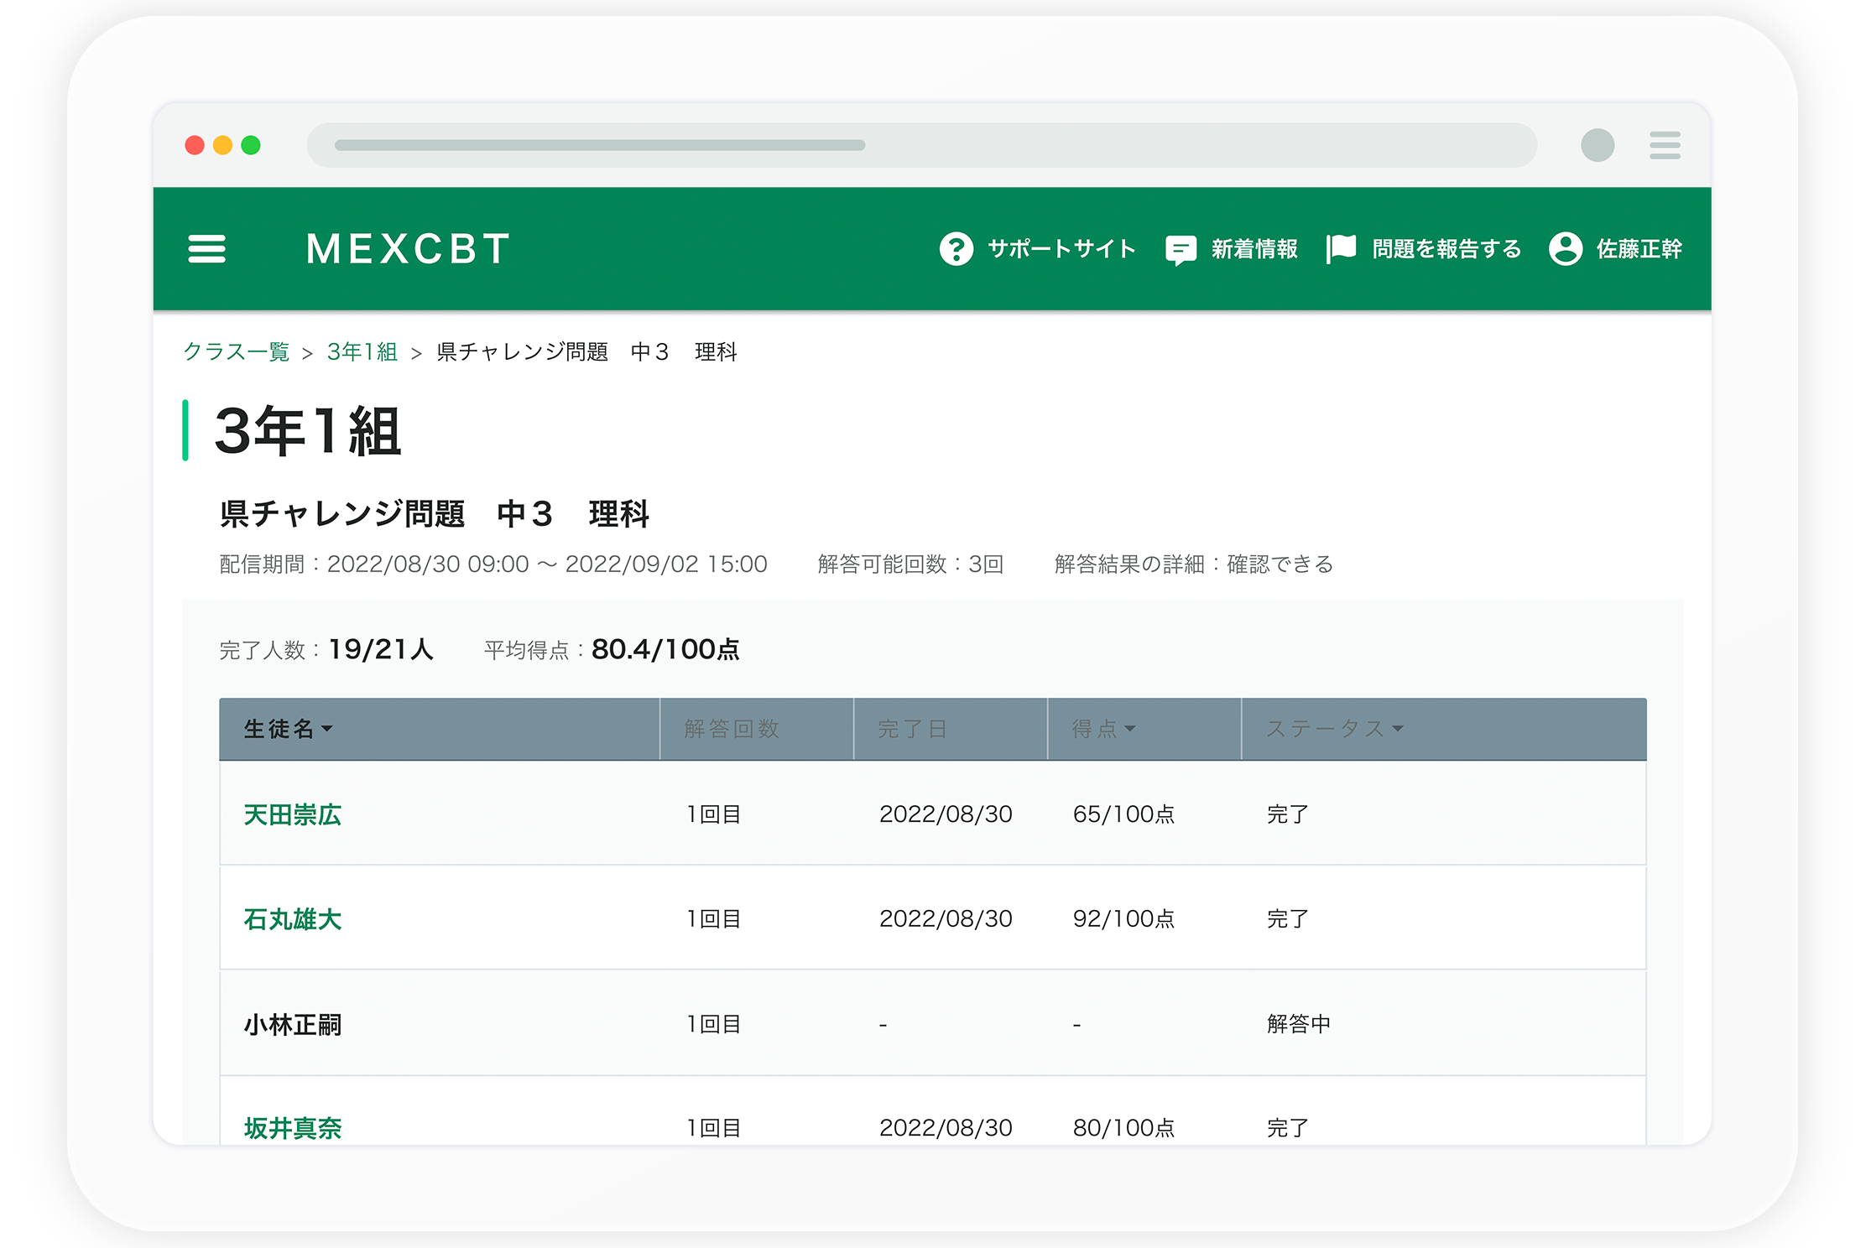
Task: Open the sidebar with the hamburger menu icon
Action: 206,249
